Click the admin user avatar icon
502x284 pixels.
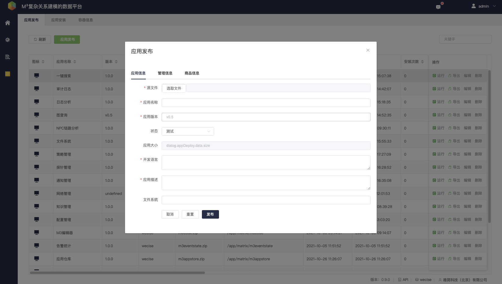tap(473, 6)
